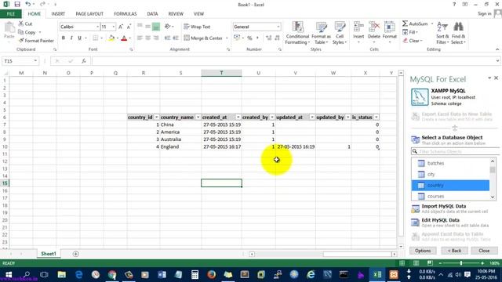Toggle Underline formatting
The height and width of the screenshot is (282, 502).
click(x=80, y=38)
